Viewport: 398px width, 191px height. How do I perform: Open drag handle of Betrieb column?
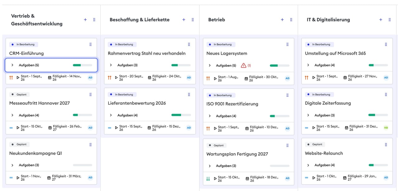tap(291, 20)
